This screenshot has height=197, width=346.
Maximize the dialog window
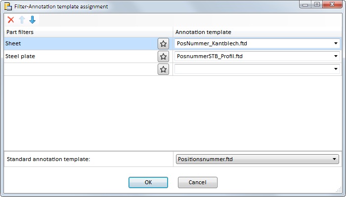pyautogui.click(x=317, y=4)
